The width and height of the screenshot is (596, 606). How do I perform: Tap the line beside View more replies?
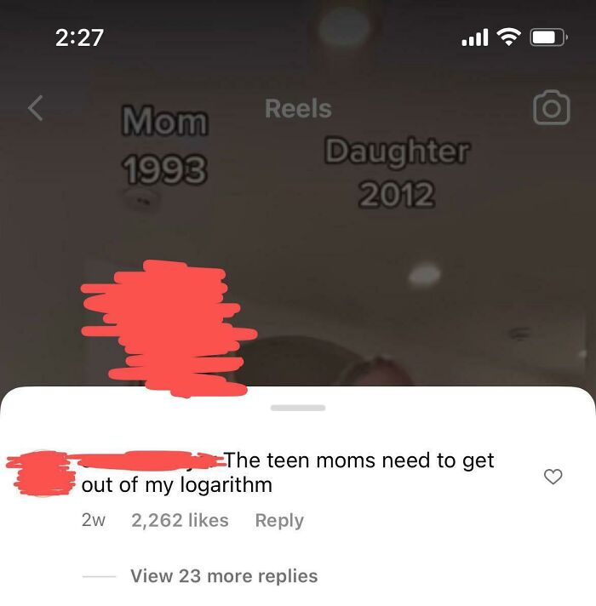(99, 576)
